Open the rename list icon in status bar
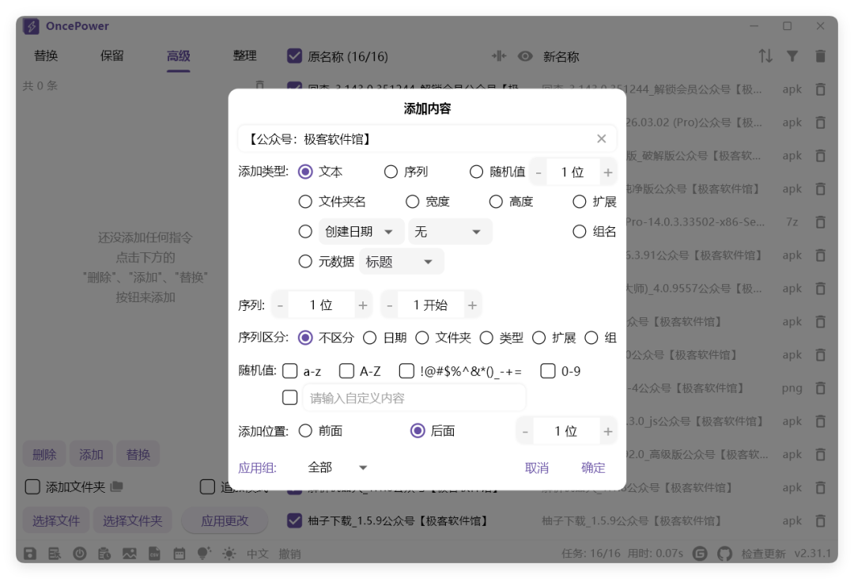Viewport: 854px width, 579px height. (55, 554)
